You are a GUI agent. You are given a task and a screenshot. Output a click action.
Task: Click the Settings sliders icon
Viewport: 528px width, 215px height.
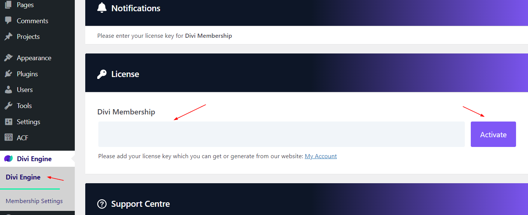(8, 122)
